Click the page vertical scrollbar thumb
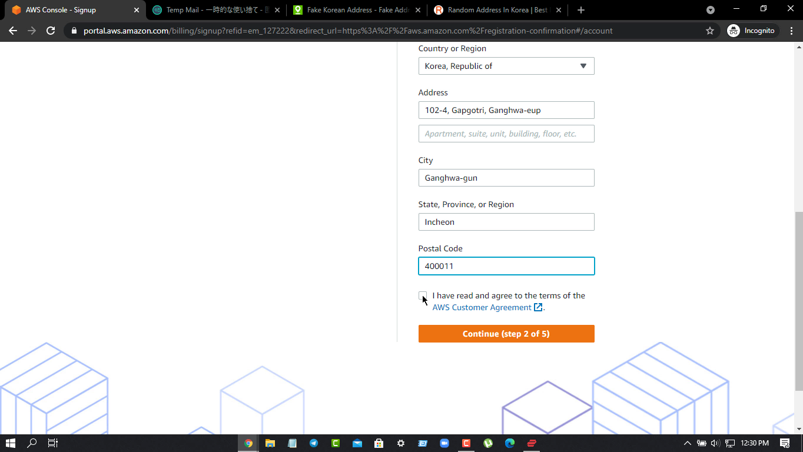This screenshot has height=452, width=803. 798,300
